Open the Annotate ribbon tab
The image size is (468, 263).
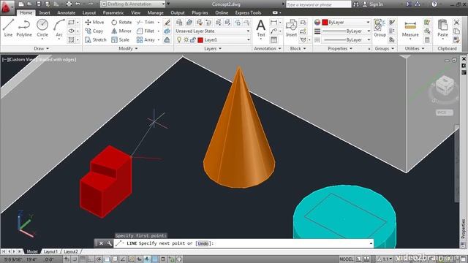click(67, 12)
